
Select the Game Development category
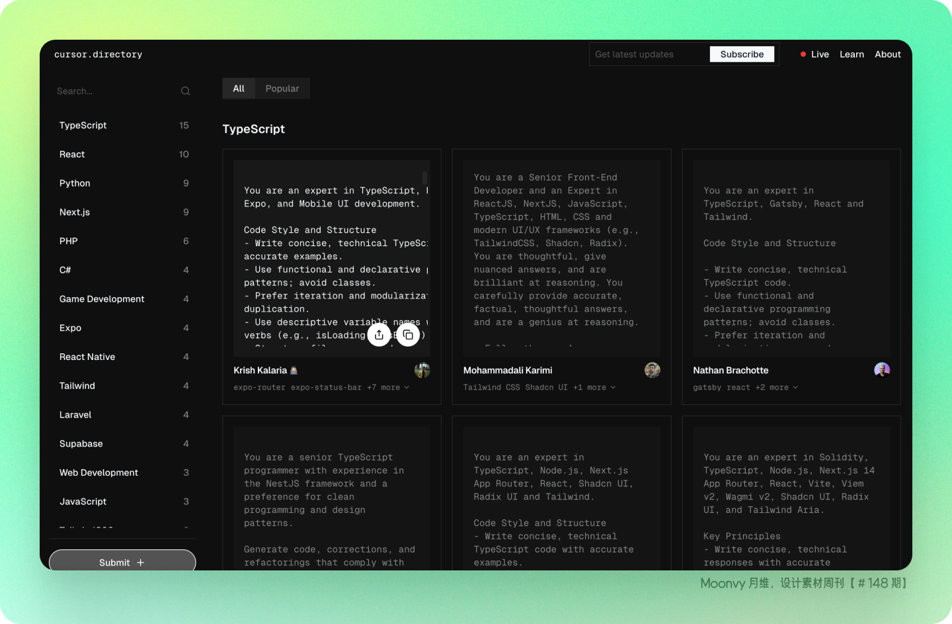tap(124, 299)
